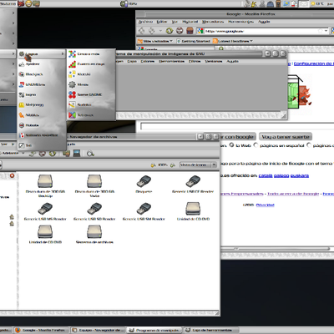Click 'Voy a tener suerte' button

point(286,137)
